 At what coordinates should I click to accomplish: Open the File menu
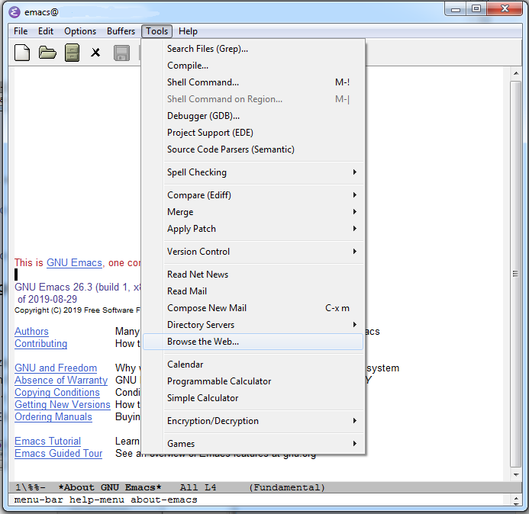tap(21, 31)
